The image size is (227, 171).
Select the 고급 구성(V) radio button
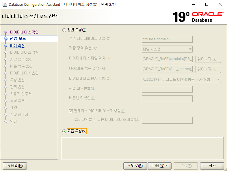pyautogui.click(x=64, y=131)
